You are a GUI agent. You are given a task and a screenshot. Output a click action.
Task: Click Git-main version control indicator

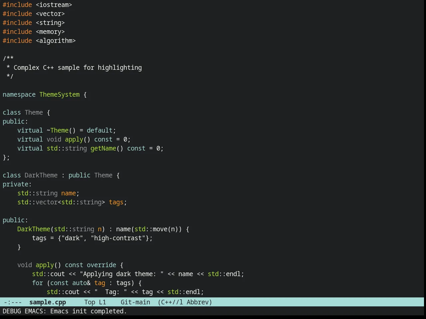click(x=135, y=302)
